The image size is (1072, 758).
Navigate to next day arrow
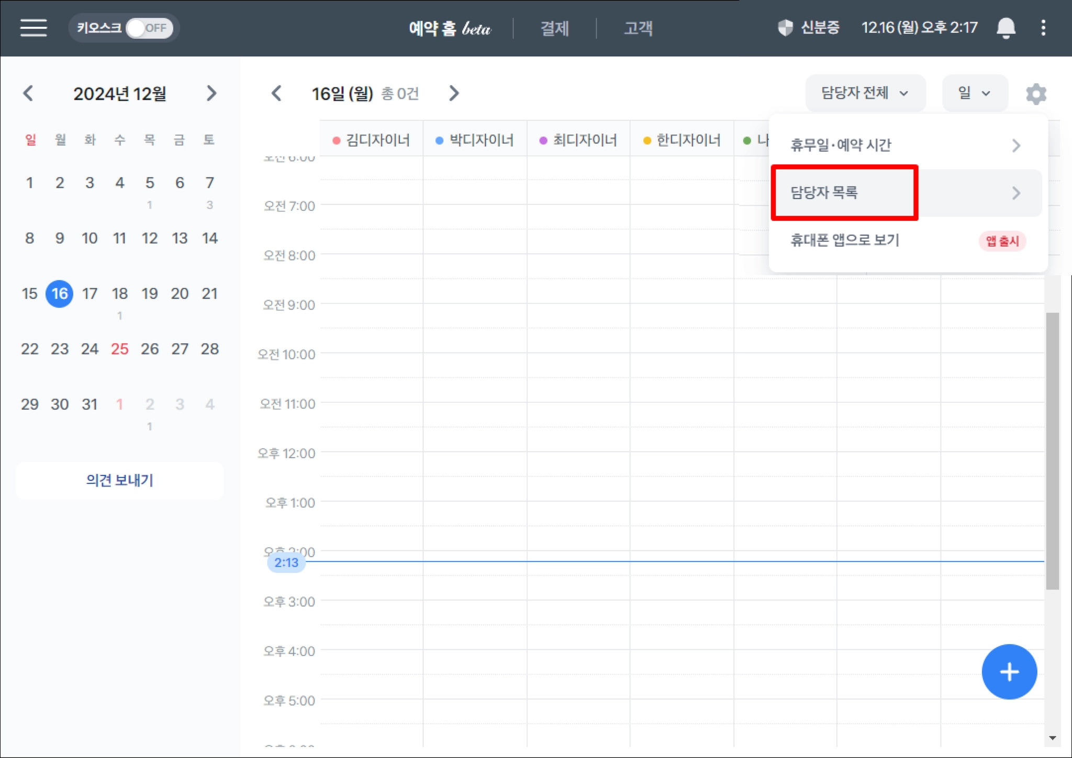pos(454,94)
